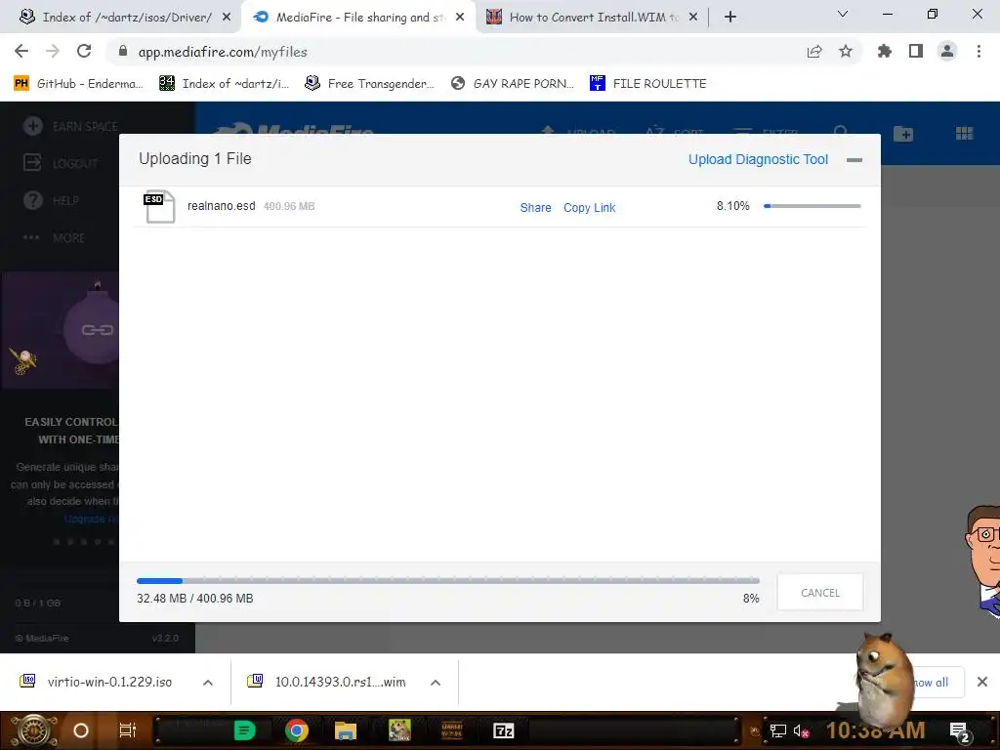Open File Explorer from taskbar
The image size is (1000, 750).
coord(346,730)
